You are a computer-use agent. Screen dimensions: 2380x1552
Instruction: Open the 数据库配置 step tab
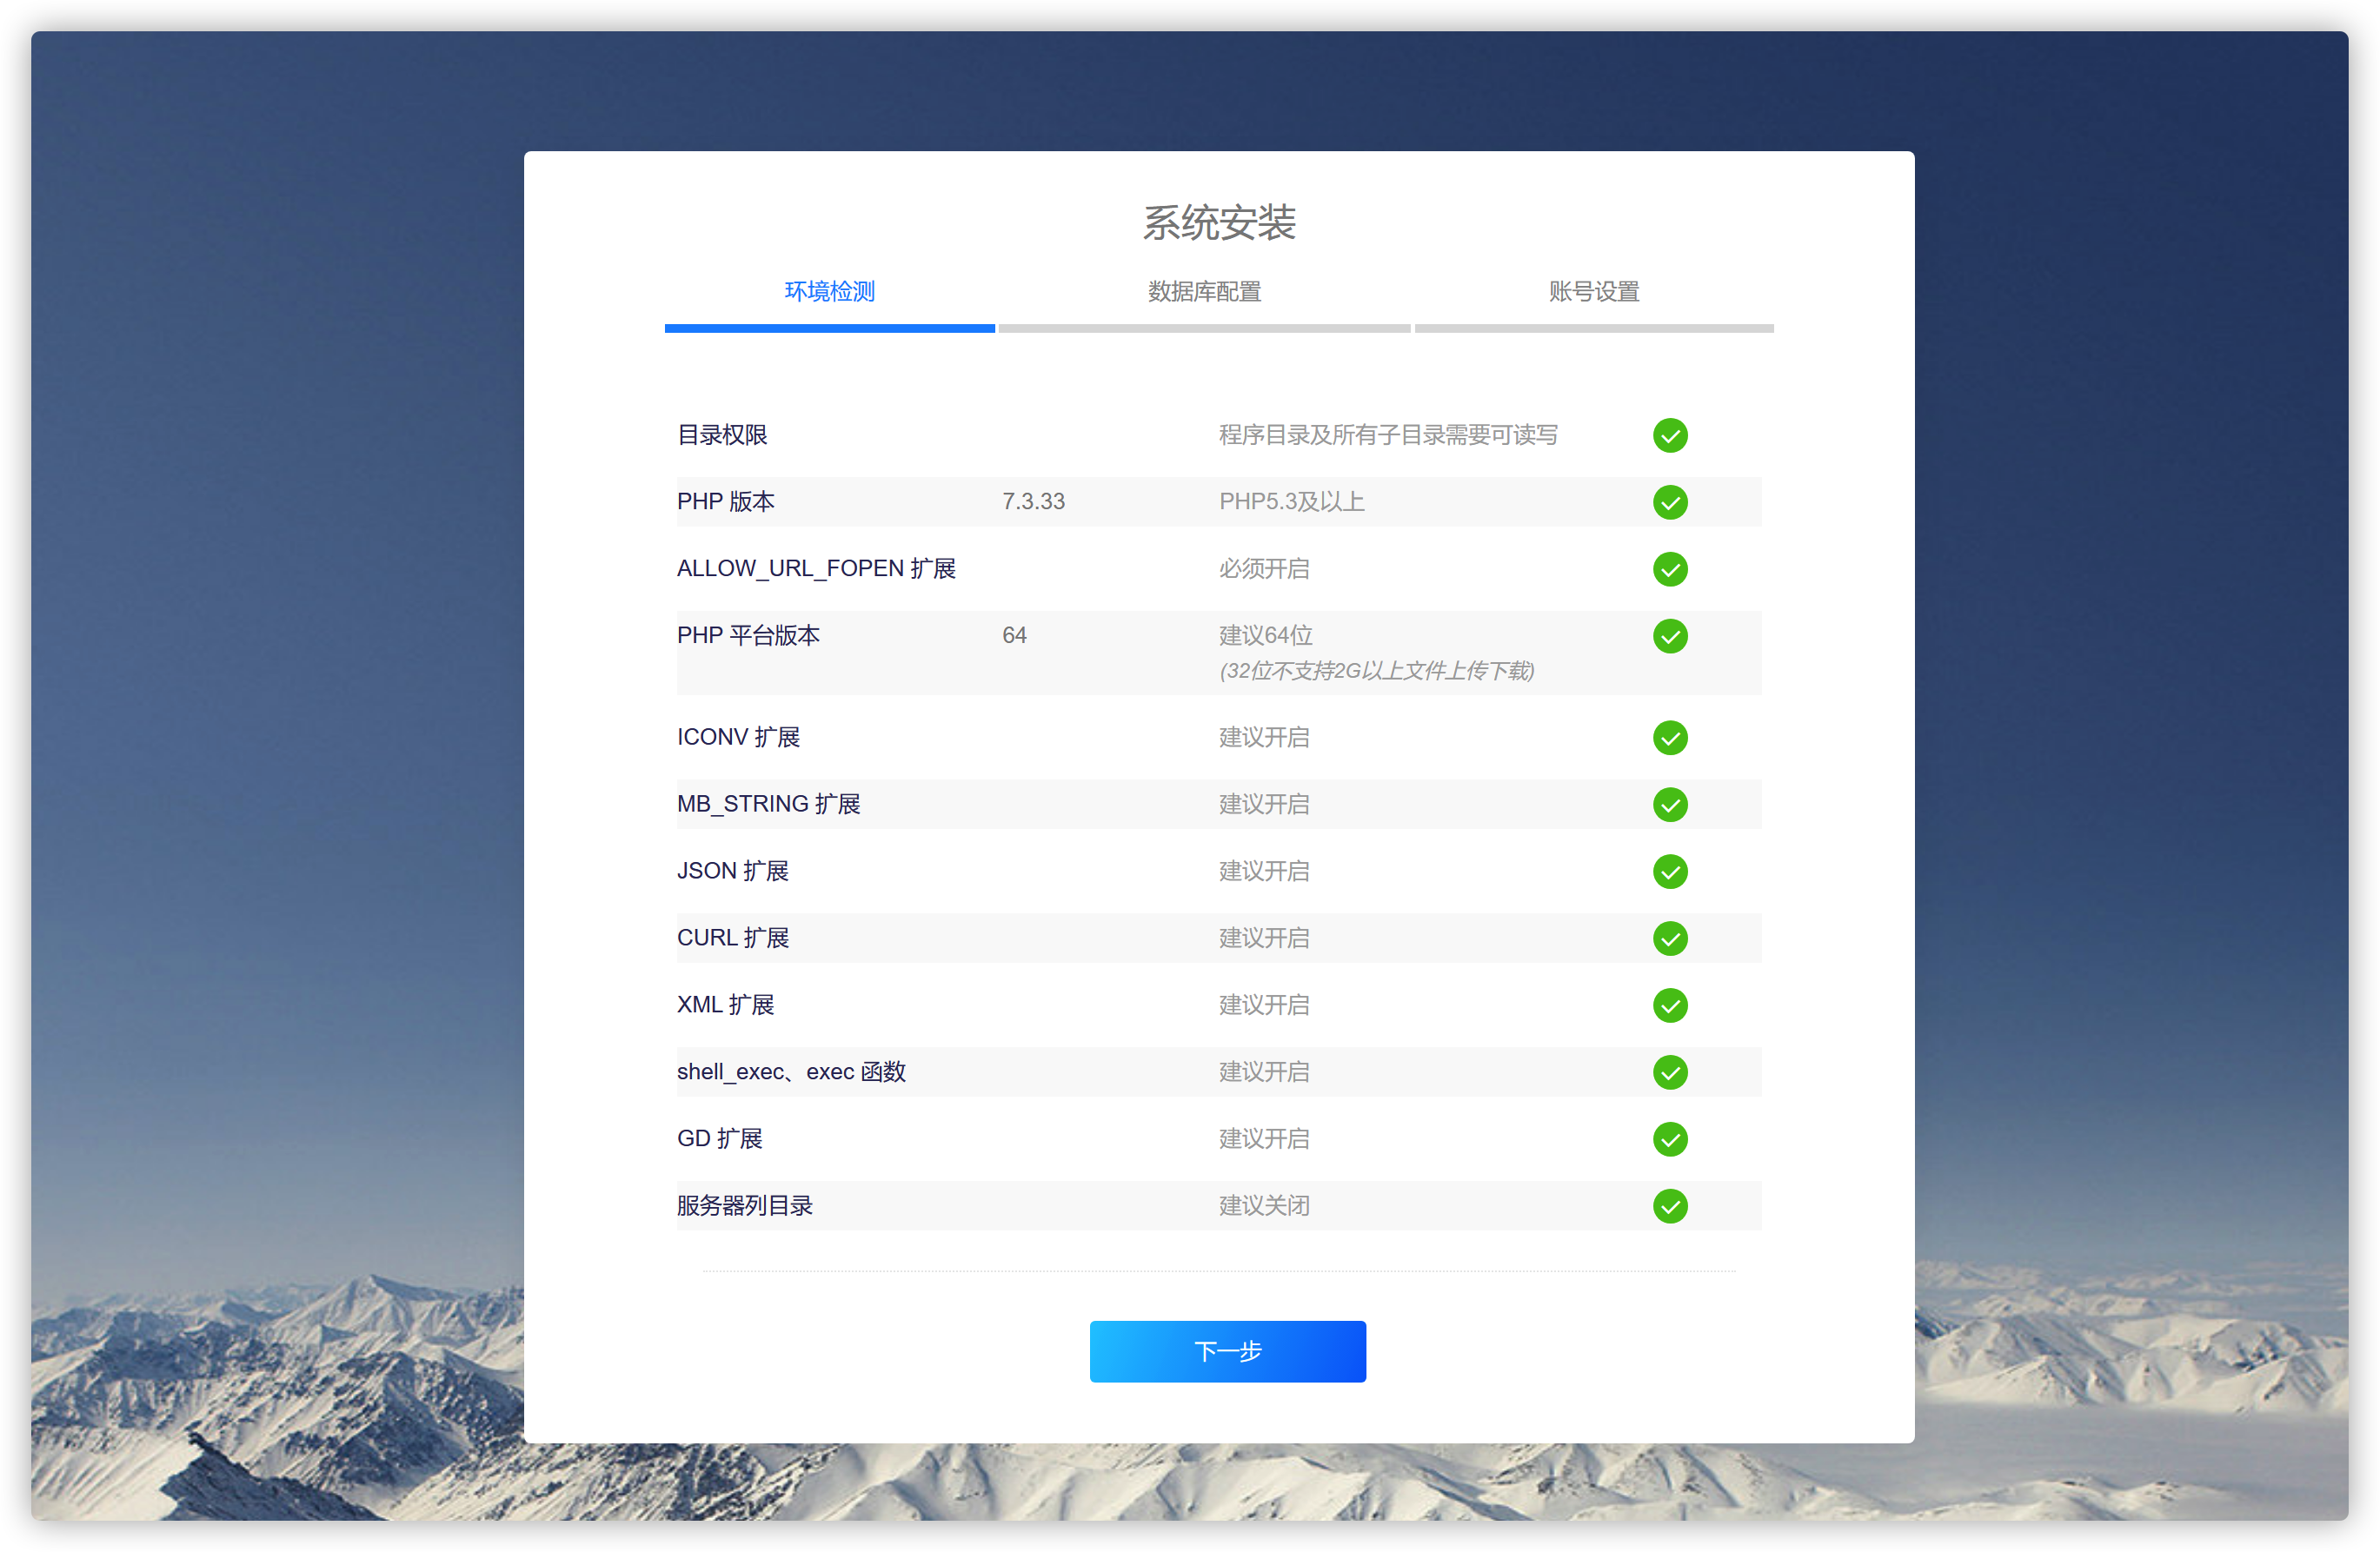[x=1204, y=291]
